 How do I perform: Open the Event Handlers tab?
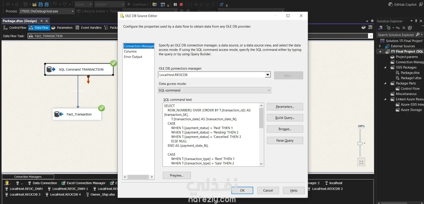click(89, 27)
